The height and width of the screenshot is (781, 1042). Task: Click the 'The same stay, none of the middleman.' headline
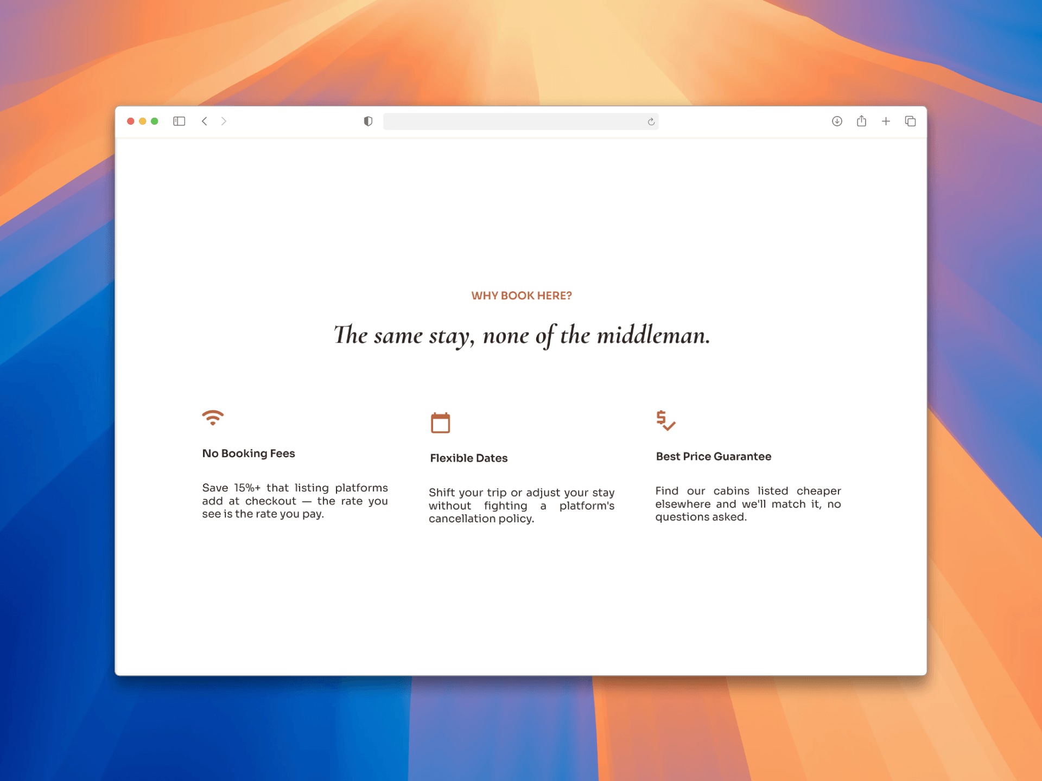pyautogui.click(x=522, y=335)
